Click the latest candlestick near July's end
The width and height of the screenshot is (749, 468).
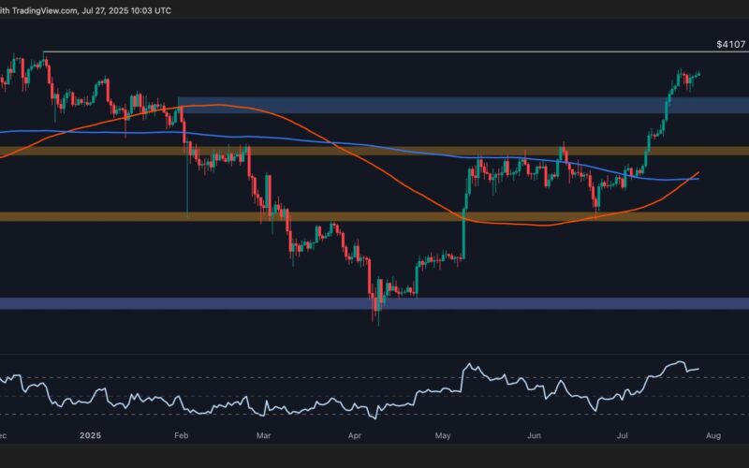[699, 74]
